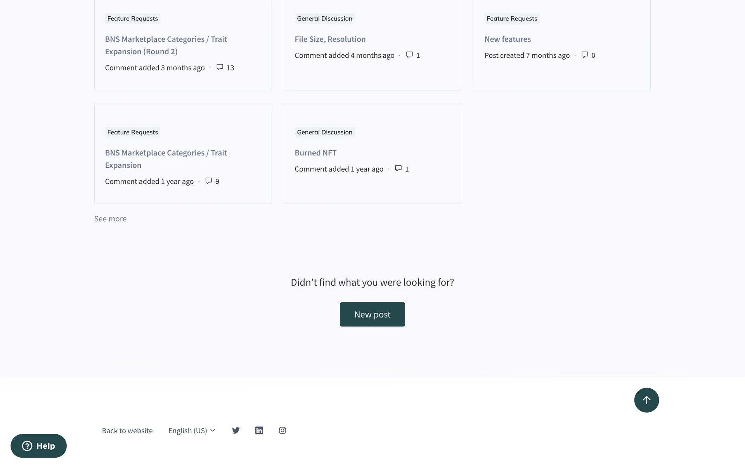Click the comment bubble icon showing 13
Image resolution: width=745 pixels, height=465 pixels.
pyautogui.click(x=220, y=67)
